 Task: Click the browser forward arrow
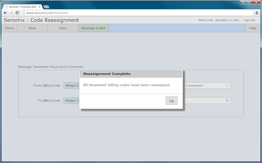click(11, 13)
